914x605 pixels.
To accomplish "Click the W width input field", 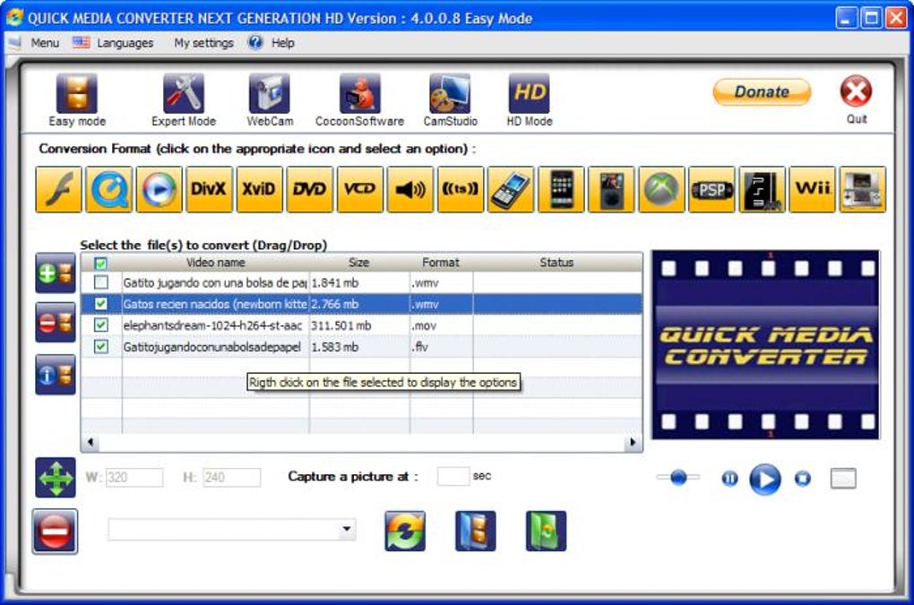I will (x=134, y=478).
